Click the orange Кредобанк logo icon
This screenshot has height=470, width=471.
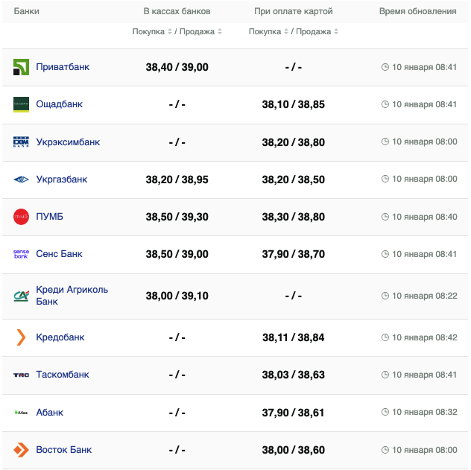[21, 337]
